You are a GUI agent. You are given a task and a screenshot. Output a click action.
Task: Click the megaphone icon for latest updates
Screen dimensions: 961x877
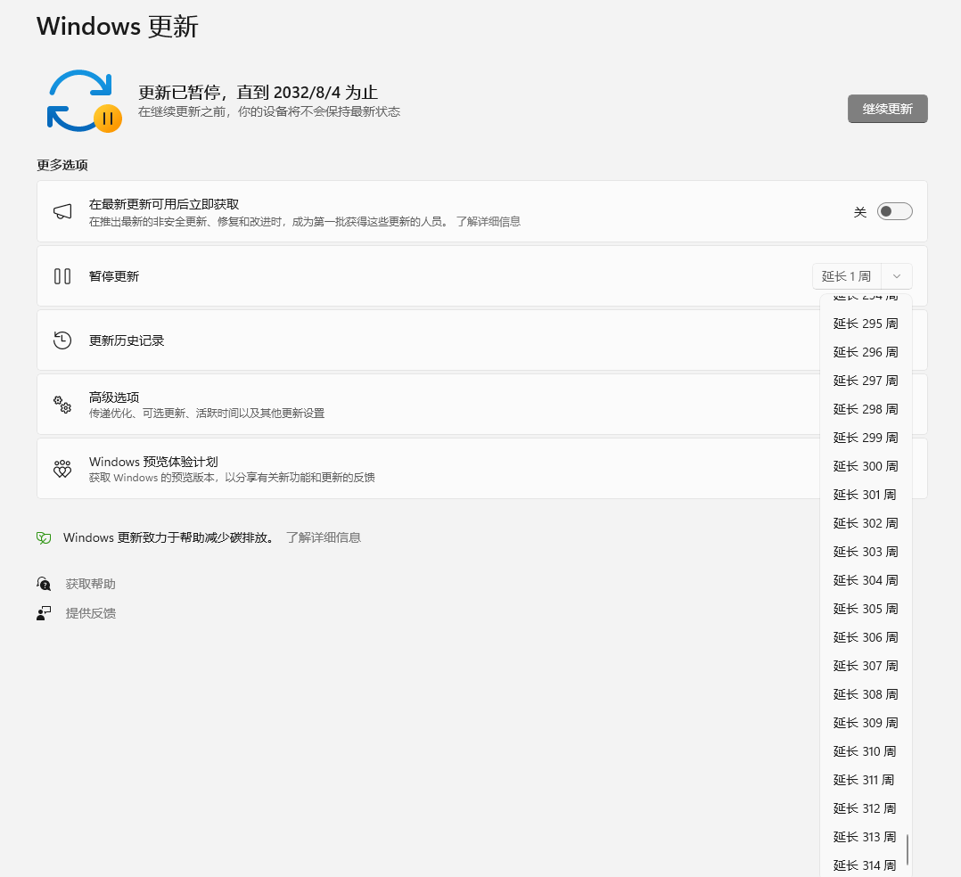coord(62,212)
